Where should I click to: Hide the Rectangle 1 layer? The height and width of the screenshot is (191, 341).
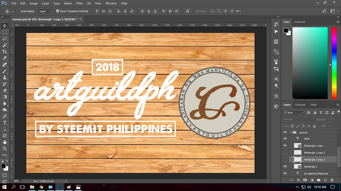(x=285, y=166)
